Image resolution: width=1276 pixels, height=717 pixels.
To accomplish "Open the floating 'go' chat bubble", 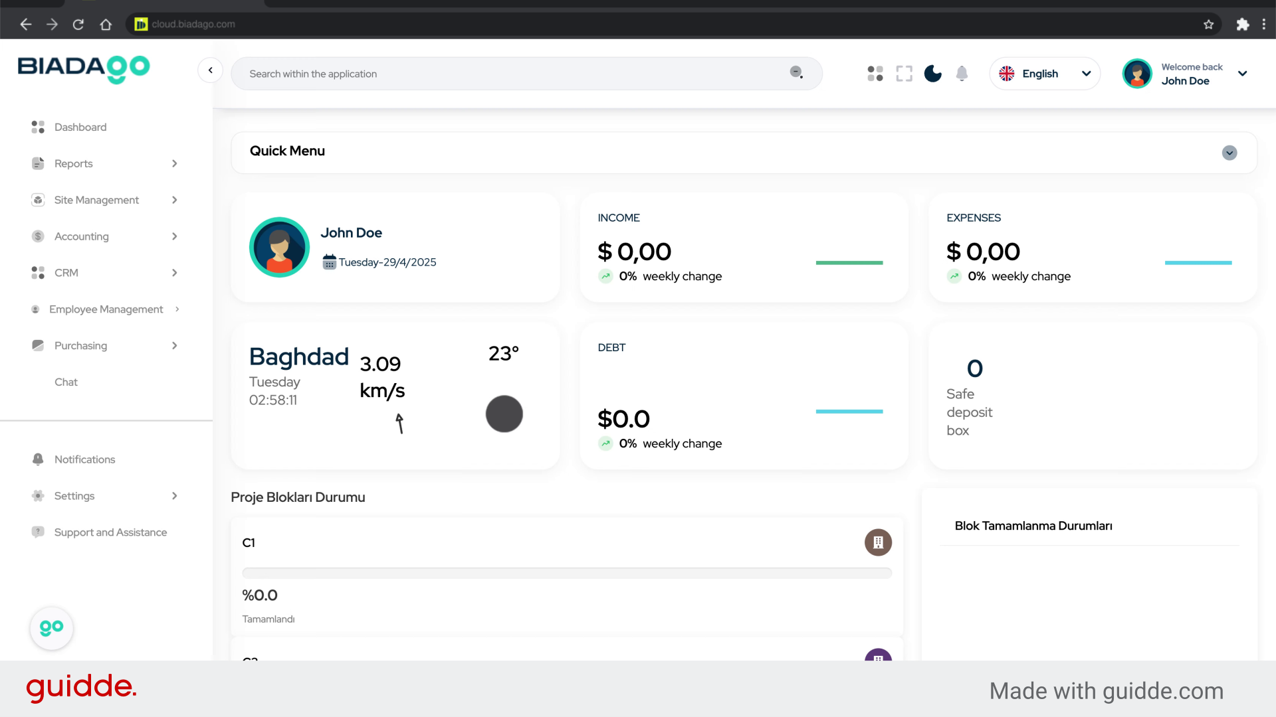I will (x=52, y=627).
